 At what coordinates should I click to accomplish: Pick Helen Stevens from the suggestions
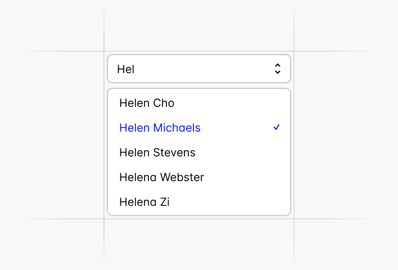click(x=157, y=152)
